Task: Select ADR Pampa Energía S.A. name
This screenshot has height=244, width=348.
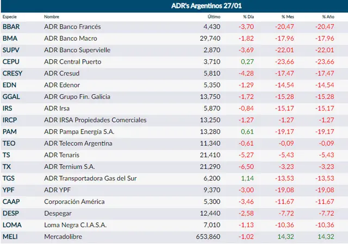Action: (x=79, y=132)
